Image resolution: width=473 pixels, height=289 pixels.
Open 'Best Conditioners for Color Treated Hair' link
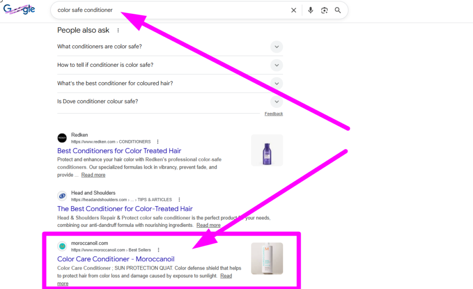click(x=119, y=151)
